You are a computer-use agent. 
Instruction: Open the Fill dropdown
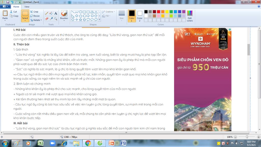pos(106,16)
